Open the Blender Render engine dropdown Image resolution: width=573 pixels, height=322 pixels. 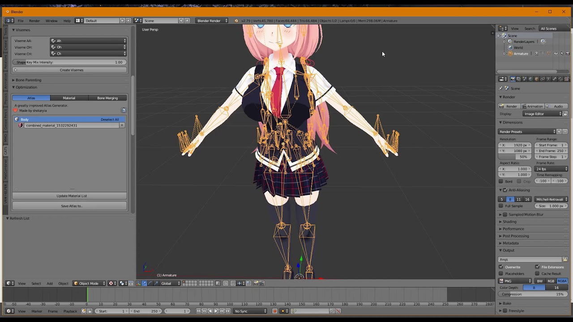tap(212, 21)
